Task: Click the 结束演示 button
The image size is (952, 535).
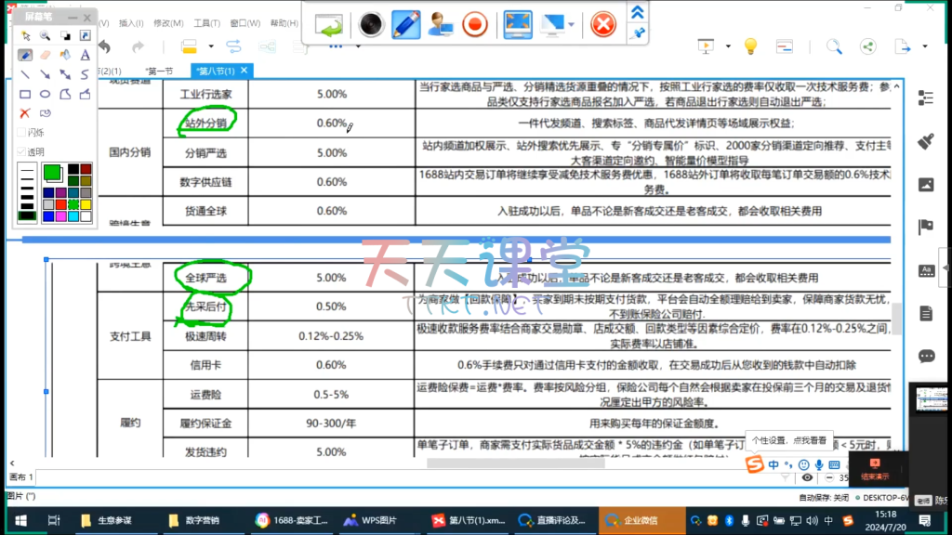Action: click(874, 468)
